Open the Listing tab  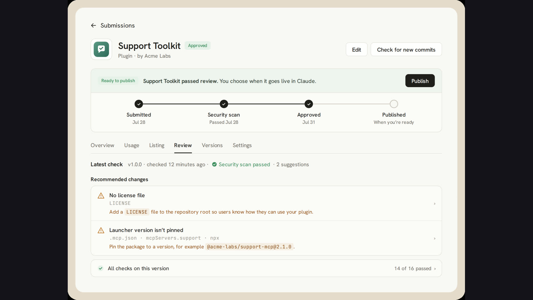click(x=157, y=145)
